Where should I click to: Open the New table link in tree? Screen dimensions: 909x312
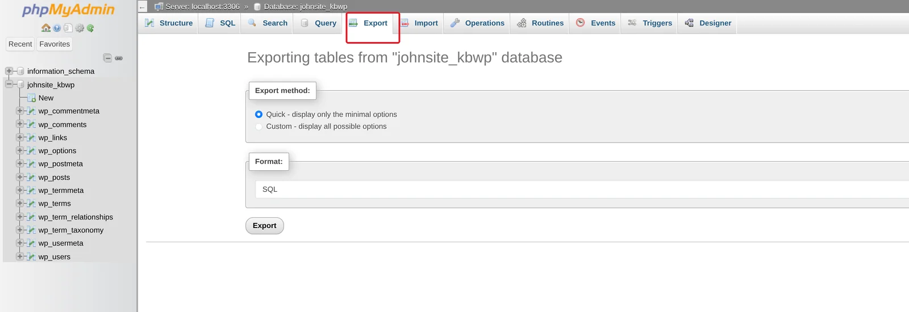tap(46, 98)
